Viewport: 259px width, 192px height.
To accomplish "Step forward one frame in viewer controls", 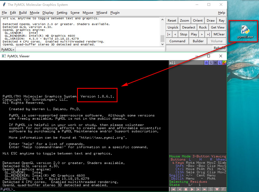I will [x=198, y=189].
